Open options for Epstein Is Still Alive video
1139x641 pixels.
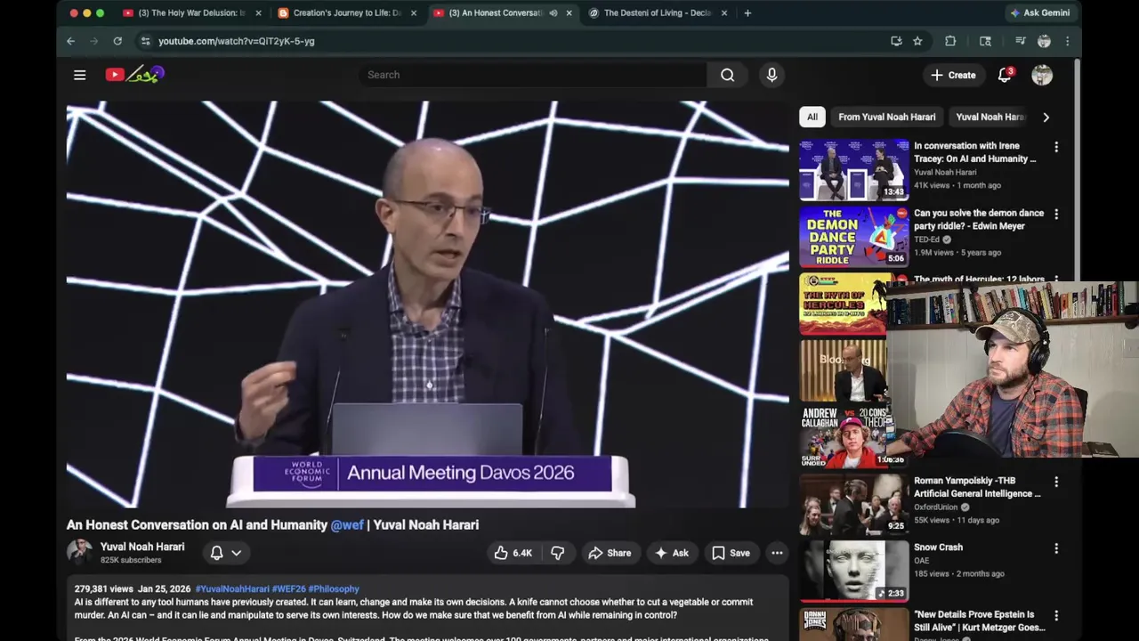point(1056,616)
